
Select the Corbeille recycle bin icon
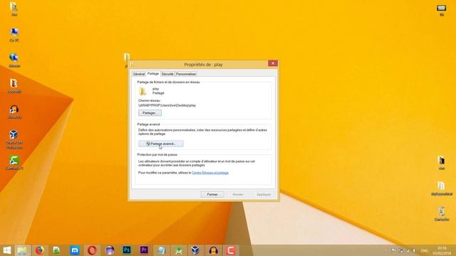pyautogui.click(x=442, y=214)
